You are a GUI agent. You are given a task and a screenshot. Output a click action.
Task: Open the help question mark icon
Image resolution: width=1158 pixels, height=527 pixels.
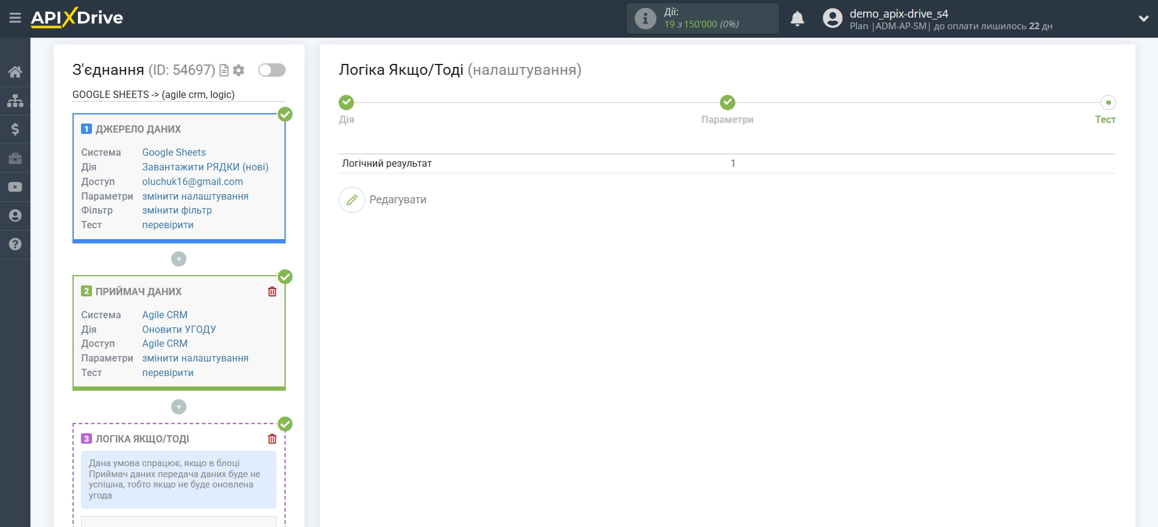coord(15,244)
